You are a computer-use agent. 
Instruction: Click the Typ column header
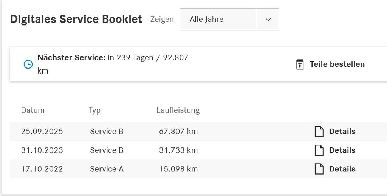94,110
